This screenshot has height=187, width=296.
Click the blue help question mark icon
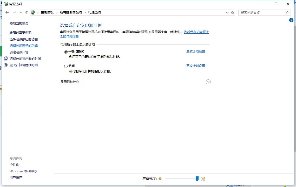(x=291, y=20)
